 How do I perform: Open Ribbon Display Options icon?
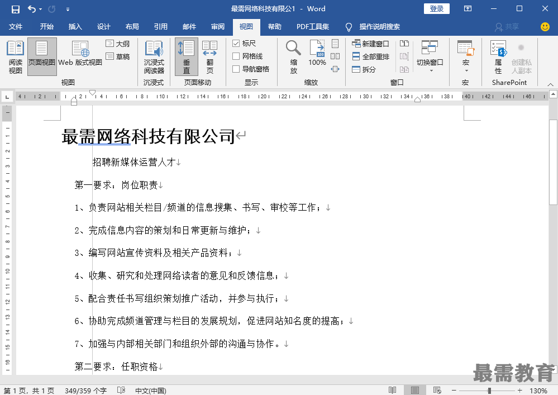point(468,8)
